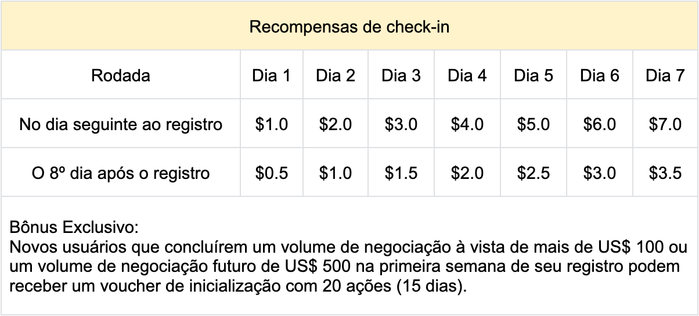Select the $1.5 reward cell
This screenshot has height=316, width=699.
click(x=401, y=173)
